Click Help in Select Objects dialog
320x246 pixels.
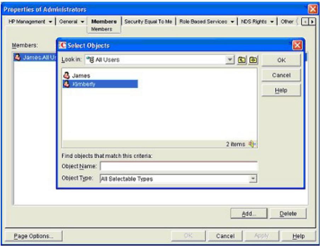[x=281, y=90]
